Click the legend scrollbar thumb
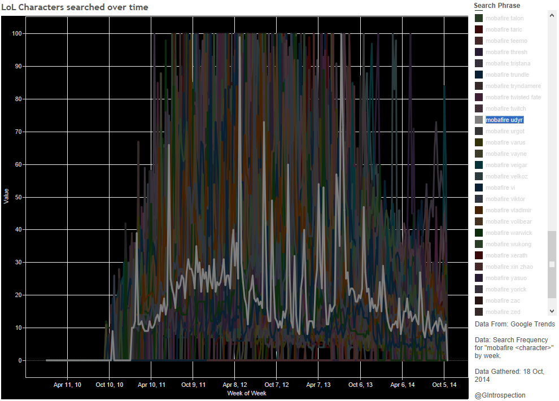Viewport: 559px width, 401px height. 552,264
